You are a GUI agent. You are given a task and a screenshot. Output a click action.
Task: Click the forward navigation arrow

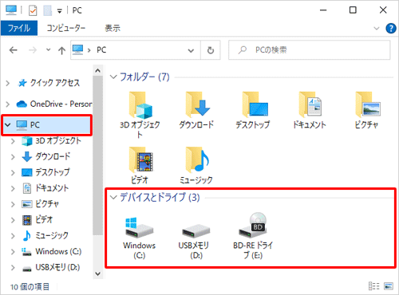(x=33, y=50)
